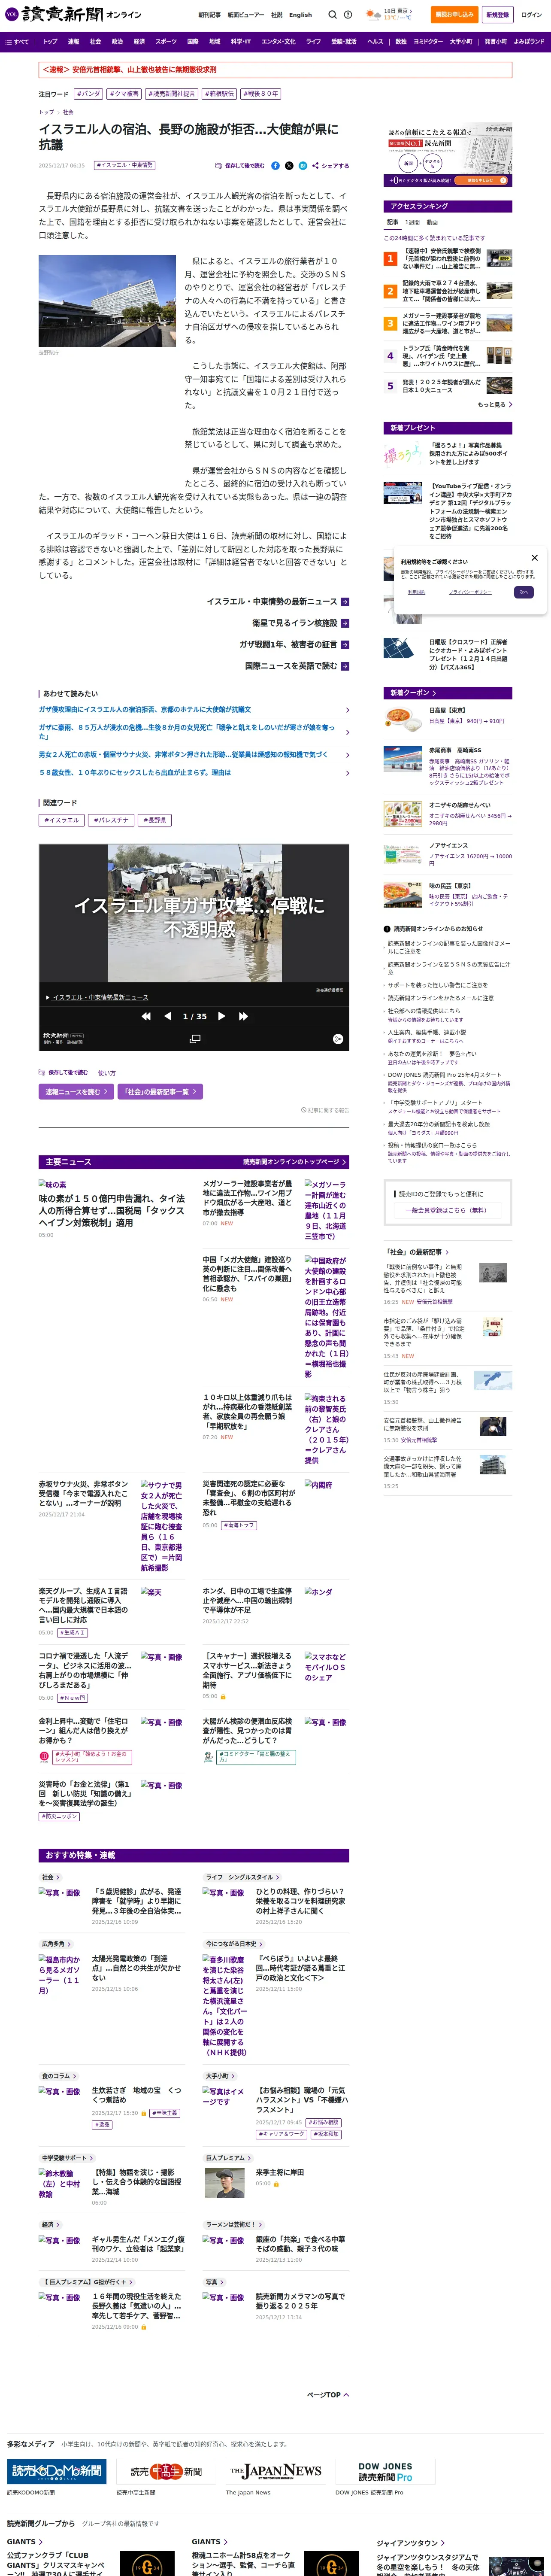The image size is (551, 2576).
Task: Open the 朝刊記事 header link
Action: point(209,15)
